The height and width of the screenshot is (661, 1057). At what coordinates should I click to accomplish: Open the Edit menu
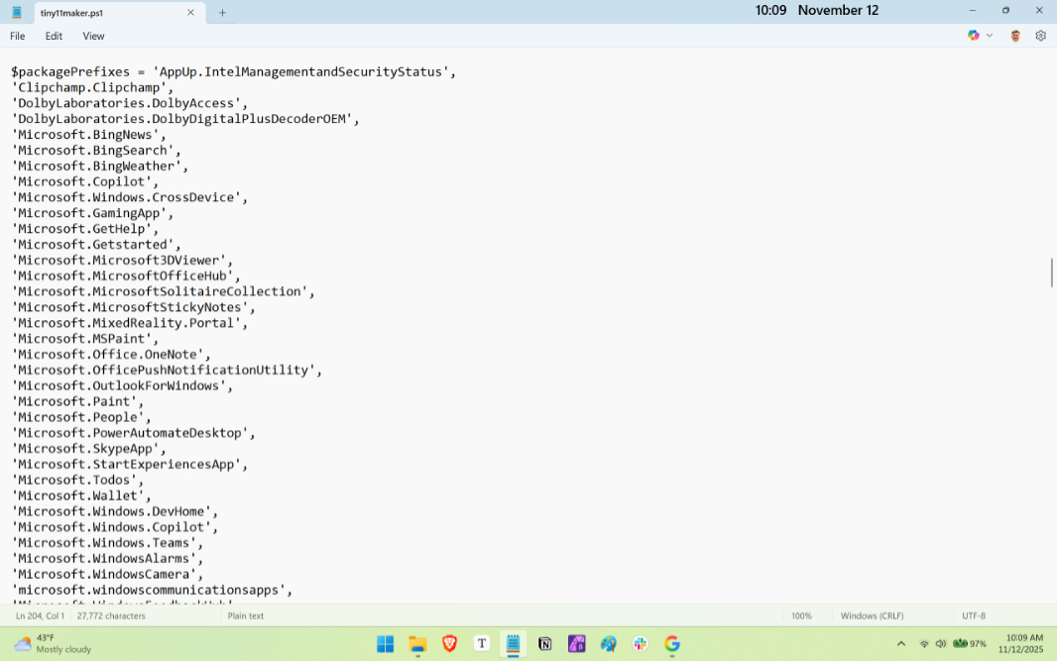[54, 36]
